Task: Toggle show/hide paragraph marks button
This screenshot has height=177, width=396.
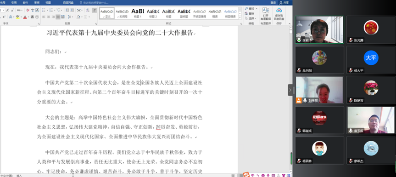Action: [95, 10]
